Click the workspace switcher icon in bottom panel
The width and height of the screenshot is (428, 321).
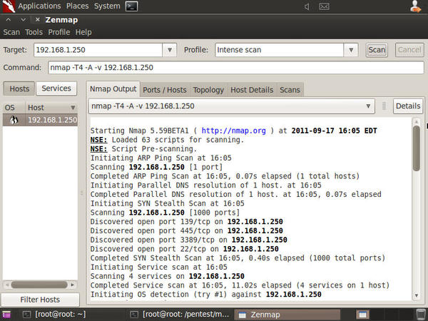(x=362, y=315)
